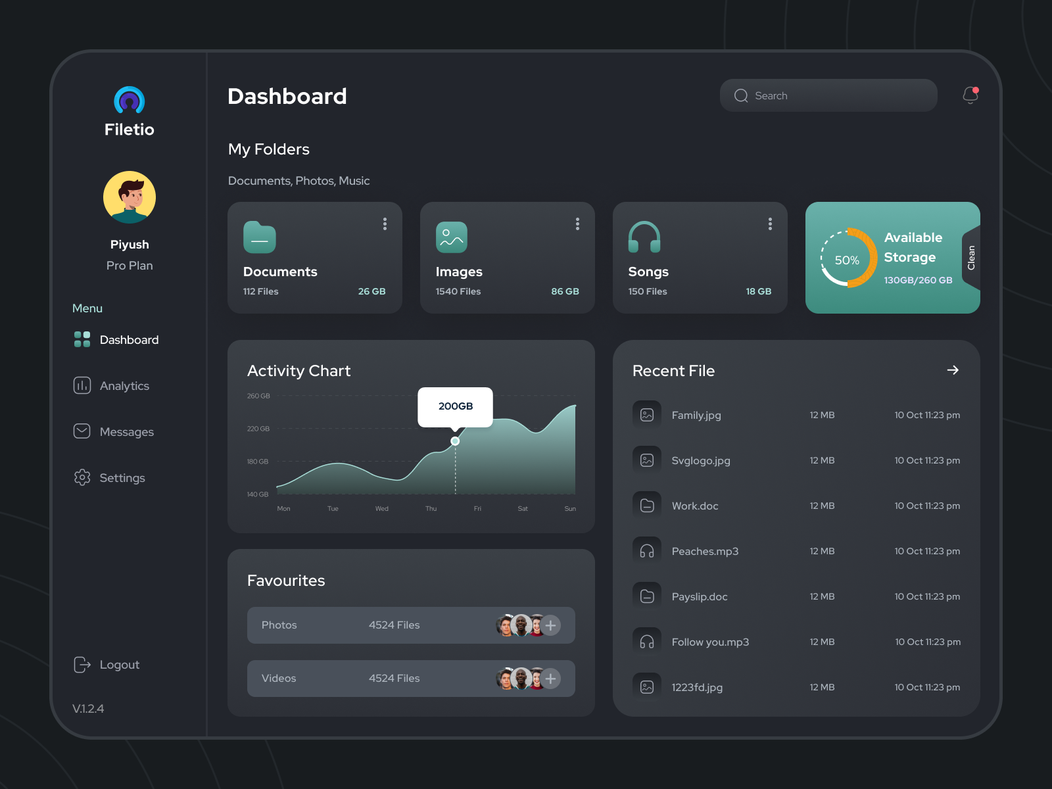Click the 150 Files count
Viewport: 1052px width, 789px height.
(x=648, y=291)
